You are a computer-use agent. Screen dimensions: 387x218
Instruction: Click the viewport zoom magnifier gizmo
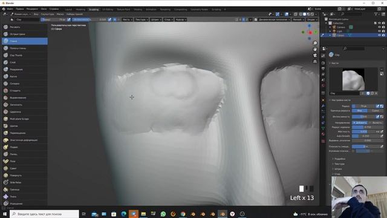pyautogui.click(x=315, y=43)
